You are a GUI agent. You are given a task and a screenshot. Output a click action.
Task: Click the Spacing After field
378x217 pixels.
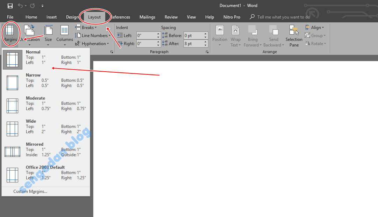click(194, 44)
